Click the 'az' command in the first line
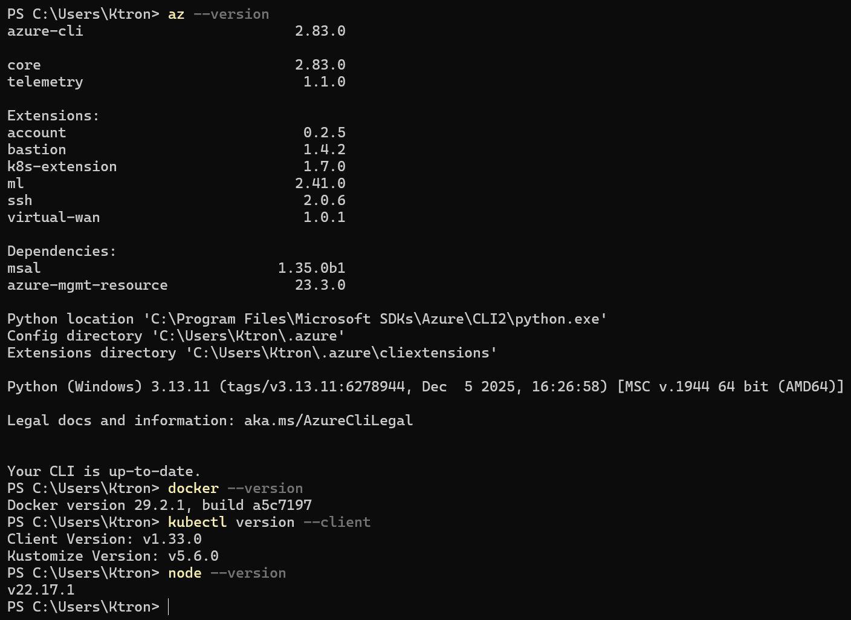Image resolution: width=851 pixels, height=620 pixels. (176, 14)
